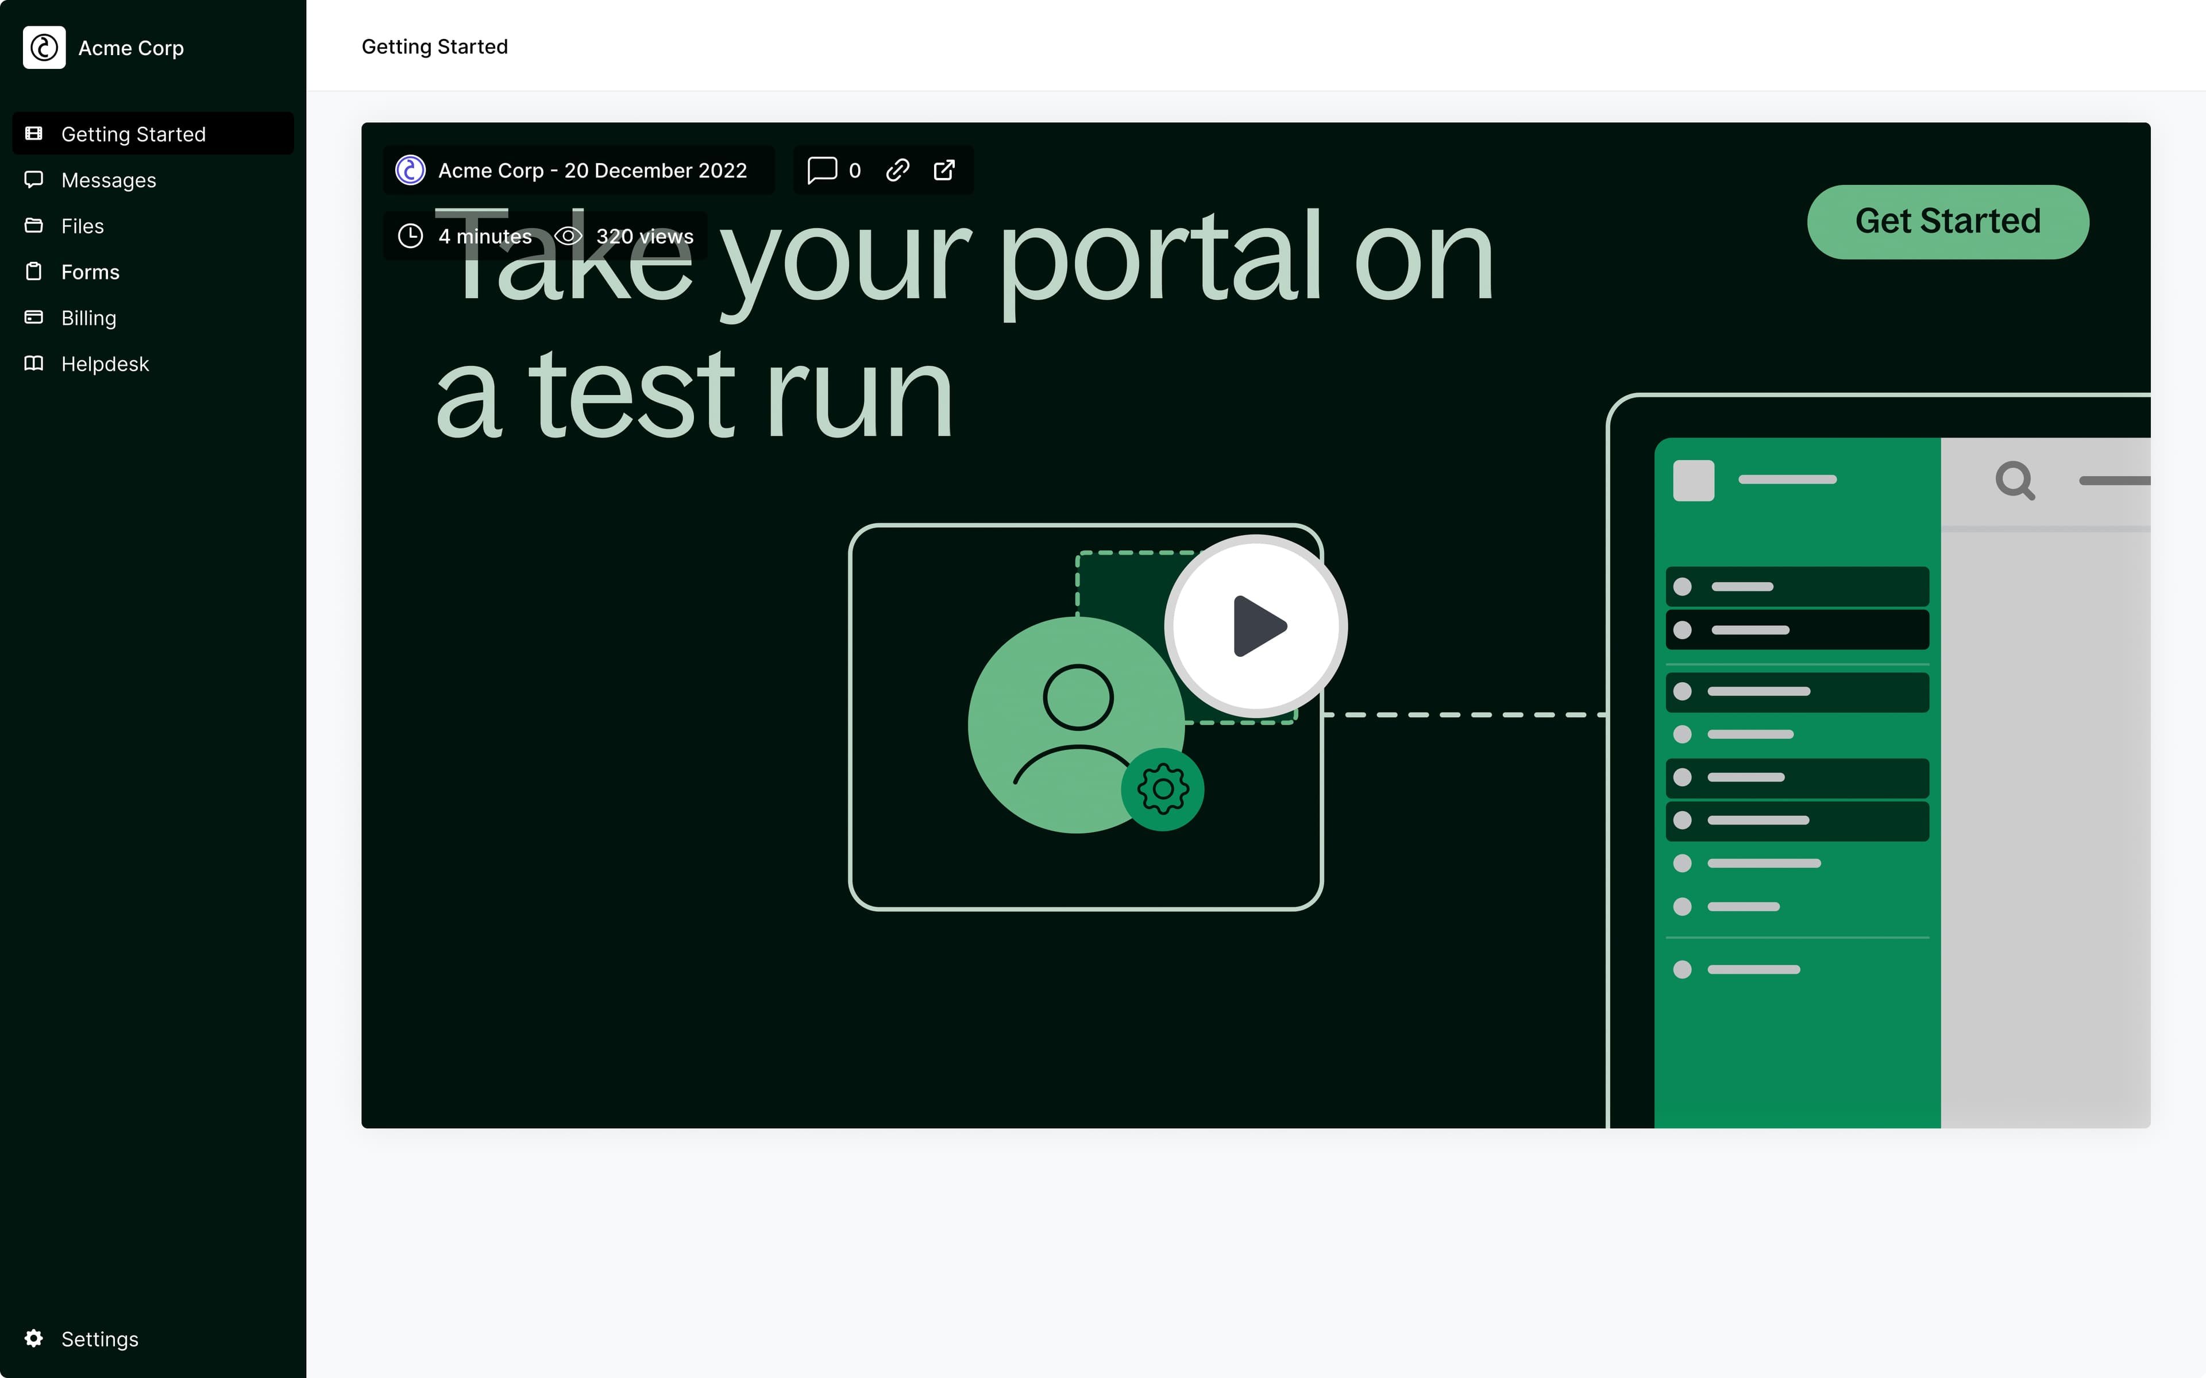Click the clock icon next to 4 minutes

point(410,236)
